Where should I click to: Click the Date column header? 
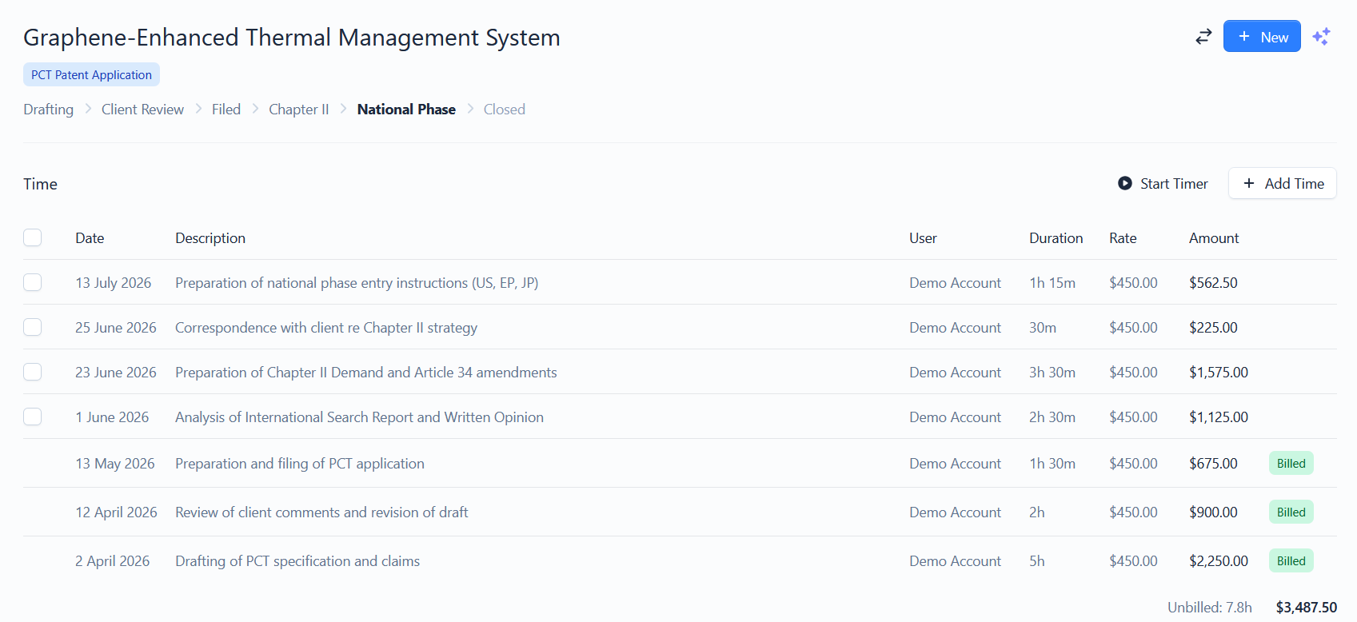click(x=90, y=238)
